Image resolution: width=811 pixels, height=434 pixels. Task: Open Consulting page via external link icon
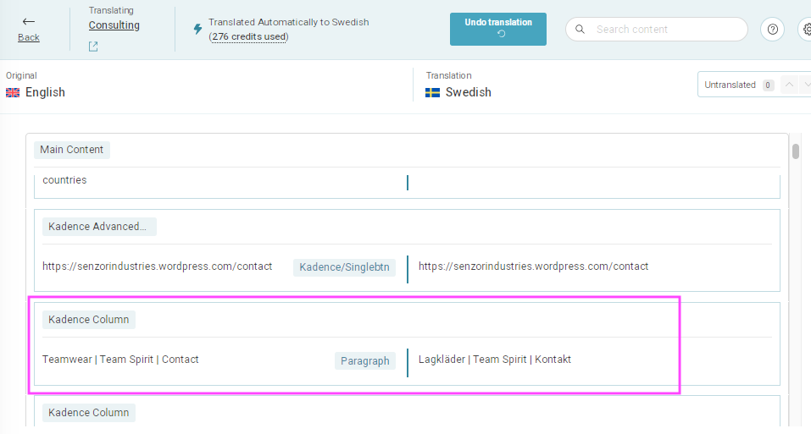[93, 47]
